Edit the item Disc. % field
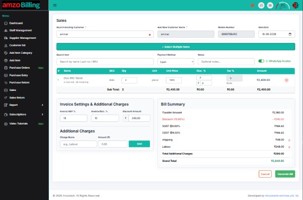Viewport: 303px width, 200px height. (204, 78)
